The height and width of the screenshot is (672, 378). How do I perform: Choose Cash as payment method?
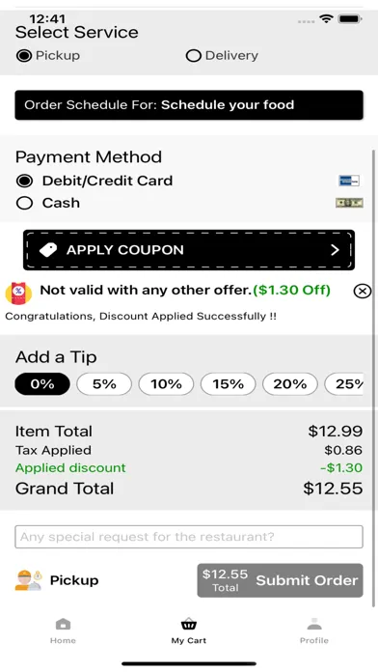click(48, 203)
